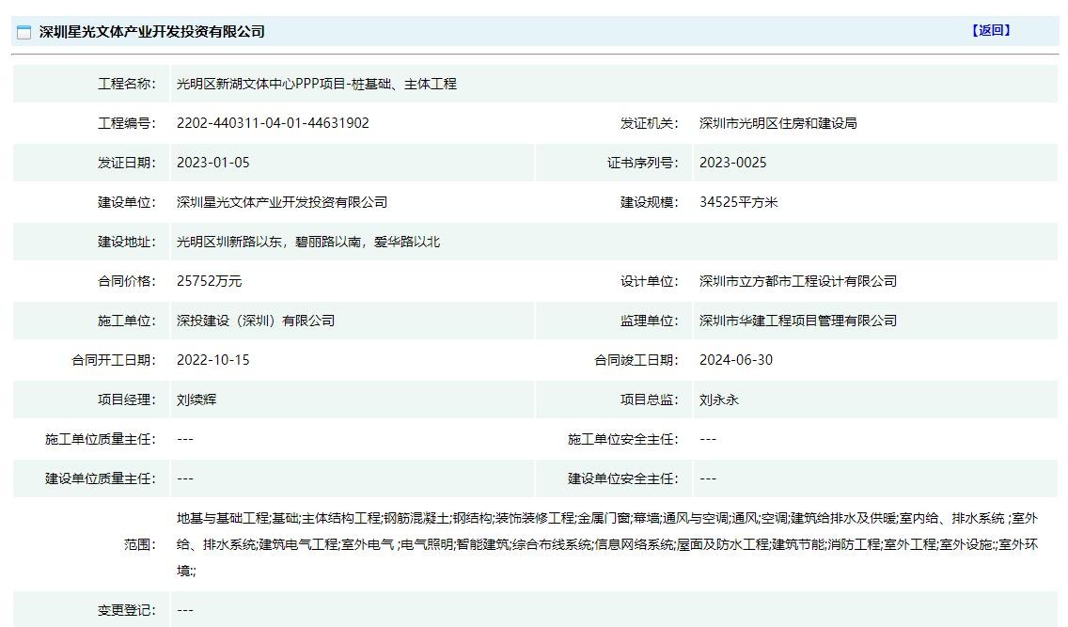This screenshot has width=1068, height=627.
Task: Click the contract completion date 2024-06-30
Action: [x=736, y=360]
